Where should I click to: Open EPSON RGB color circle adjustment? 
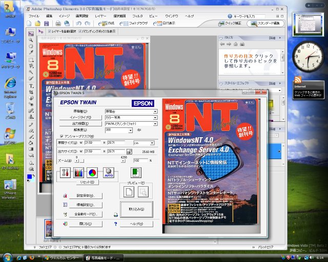(92, 172)
